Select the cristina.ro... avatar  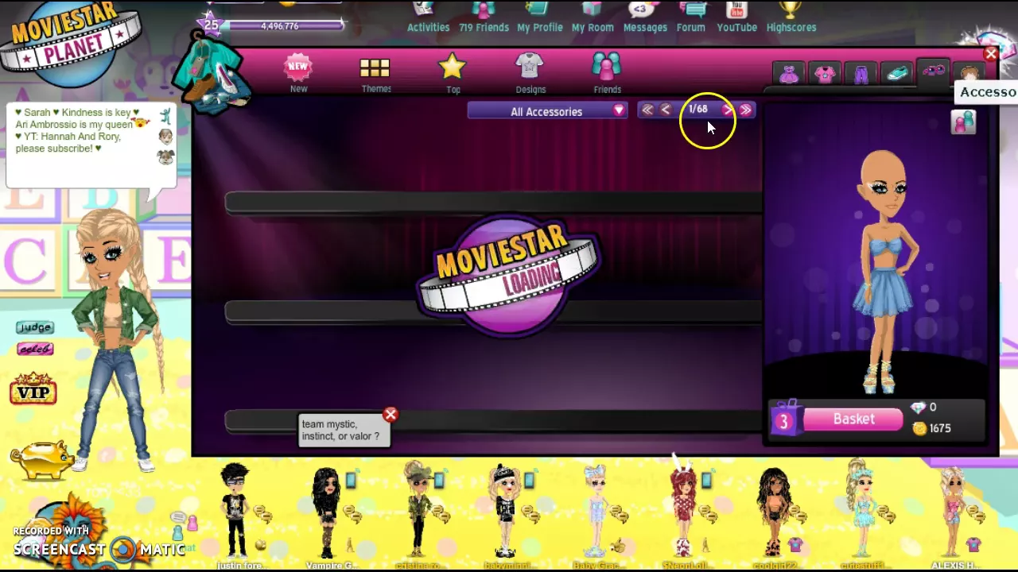(x=419, y=510)
